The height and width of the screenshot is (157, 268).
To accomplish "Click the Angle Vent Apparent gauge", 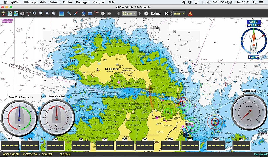I will tap(19, 118).
